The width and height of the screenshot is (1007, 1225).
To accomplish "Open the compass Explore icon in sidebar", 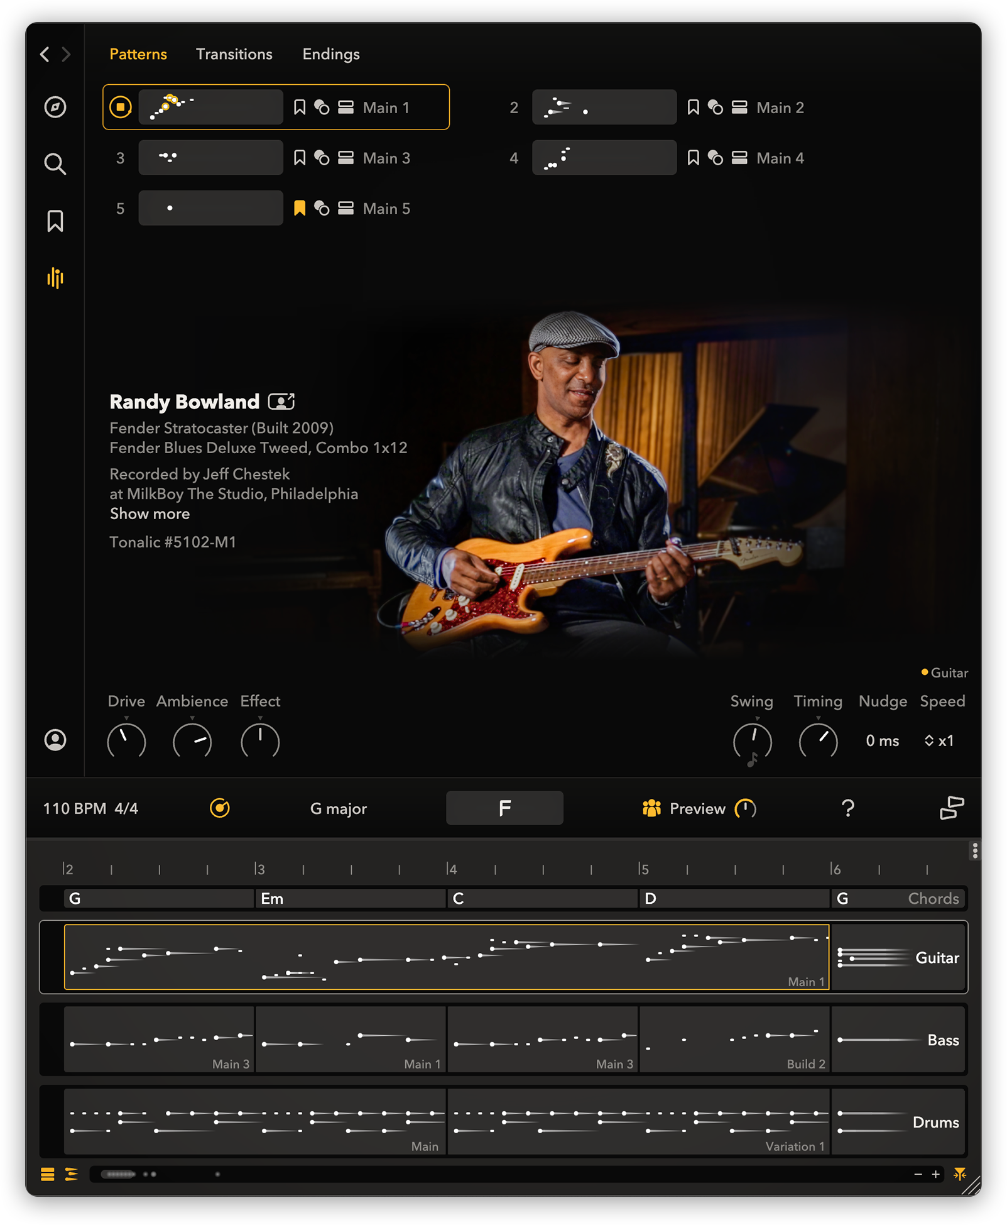I will (55, 107).
